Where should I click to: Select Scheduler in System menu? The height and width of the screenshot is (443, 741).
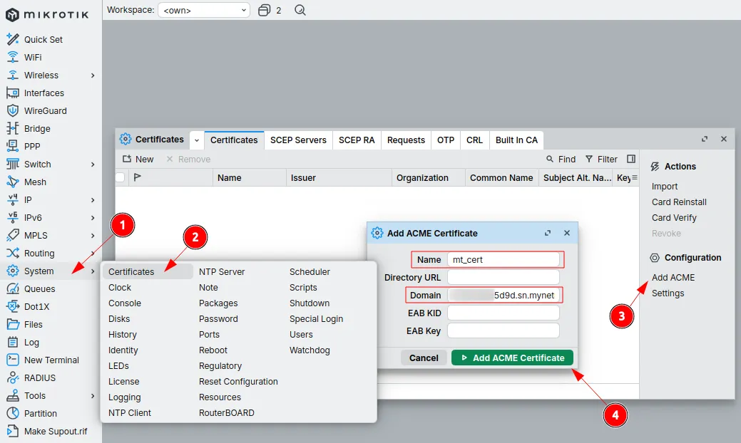pyautogui.click(x=310, y=272)
